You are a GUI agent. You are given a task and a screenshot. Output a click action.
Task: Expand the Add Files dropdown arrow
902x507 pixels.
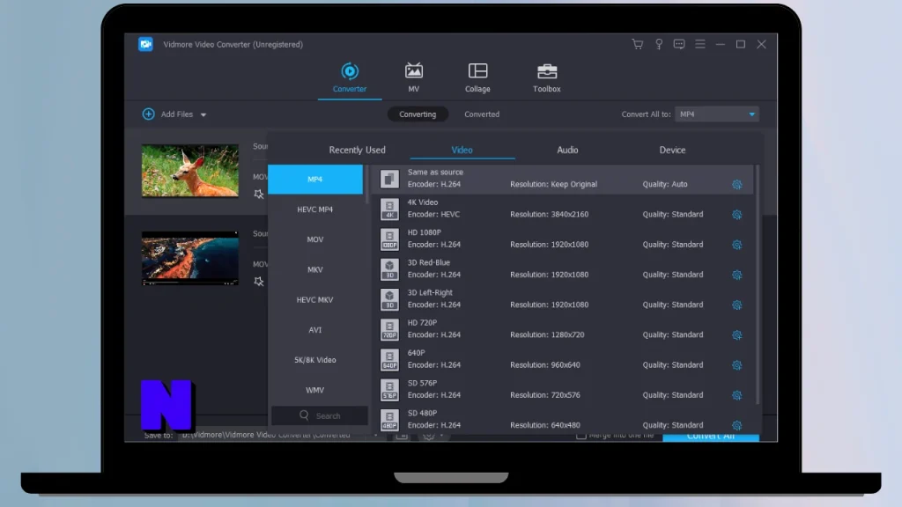pos(203,115)
